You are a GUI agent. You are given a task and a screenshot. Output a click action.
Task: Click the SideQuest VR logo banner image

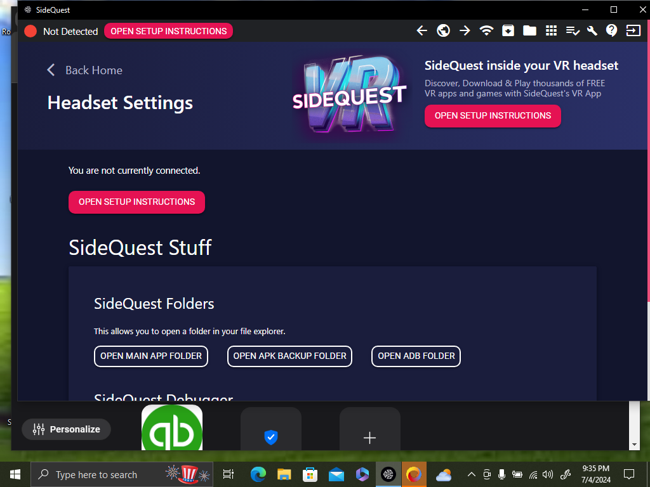(x=349, y=95)
